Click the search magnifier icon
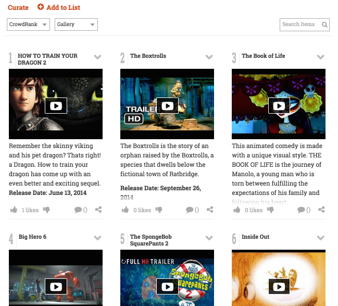338x306 pixels. 324,25
